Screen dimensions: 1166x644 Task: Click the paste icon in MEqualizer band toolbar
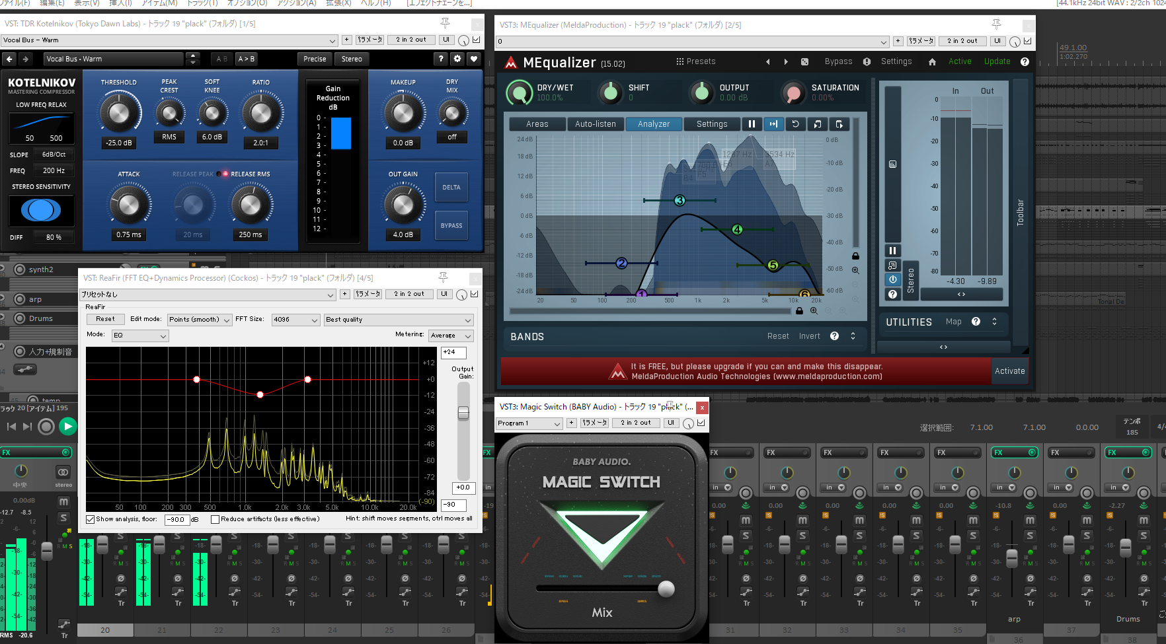[x=839, y=124]
